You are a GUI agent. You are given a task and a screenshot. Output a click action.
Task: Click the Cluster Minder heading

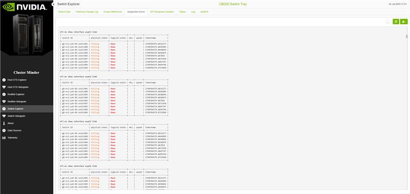(27, 72)
